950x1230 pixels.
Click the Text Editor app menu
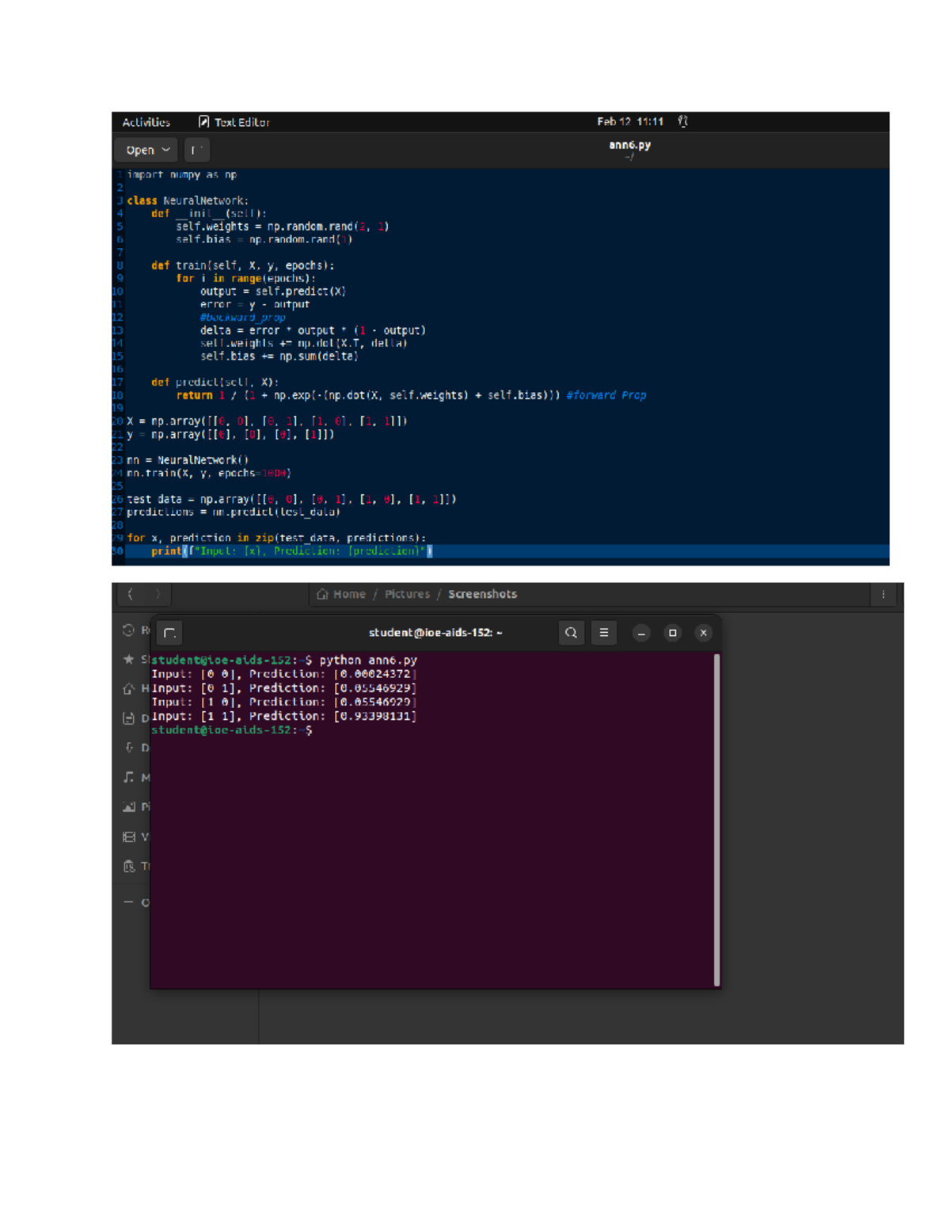[x=234, y=122]
